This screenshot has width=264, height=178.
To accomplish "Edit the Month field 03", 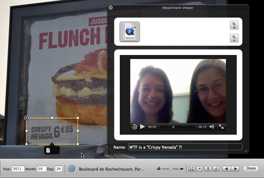I will click(42, 169).
